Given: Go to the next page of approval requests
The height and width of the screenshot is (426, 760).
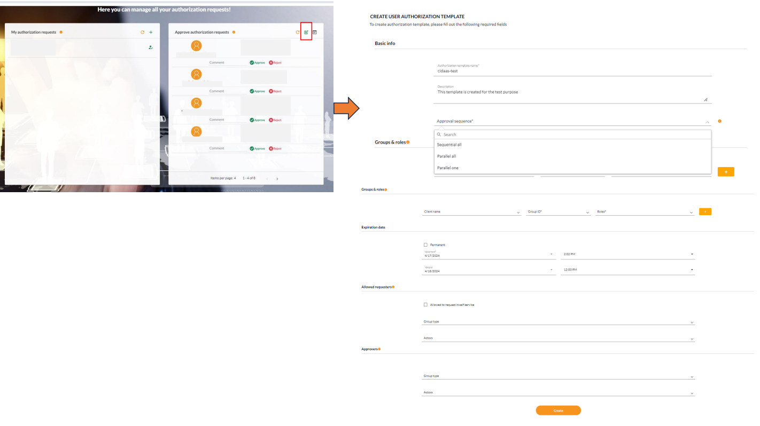Looking at the screenshot, I should coord(277,178).
